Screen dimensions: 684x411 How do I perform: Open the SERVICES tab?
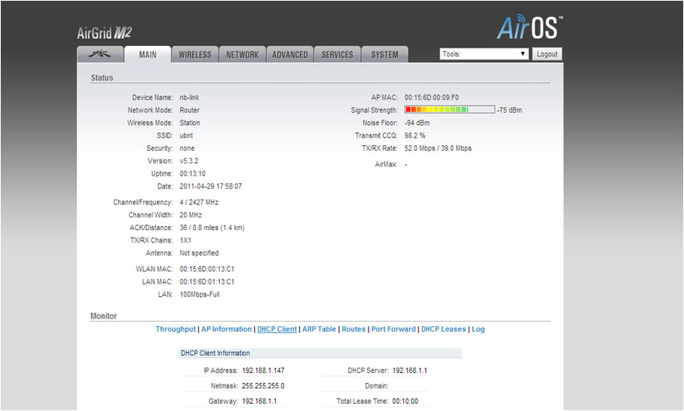[x=337, y=54]
